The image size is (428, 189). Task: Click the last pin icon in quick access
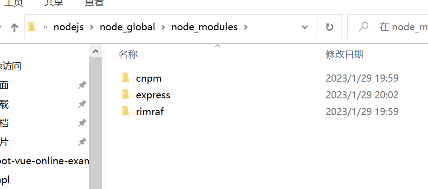(82, 142)
